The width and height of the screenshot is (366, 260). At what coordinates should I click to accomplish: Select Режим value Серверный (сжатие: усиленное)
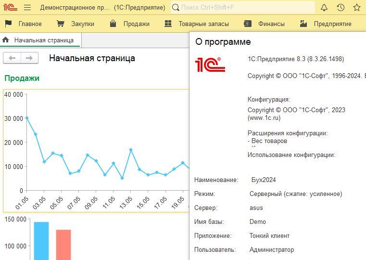tap(296, 194)
